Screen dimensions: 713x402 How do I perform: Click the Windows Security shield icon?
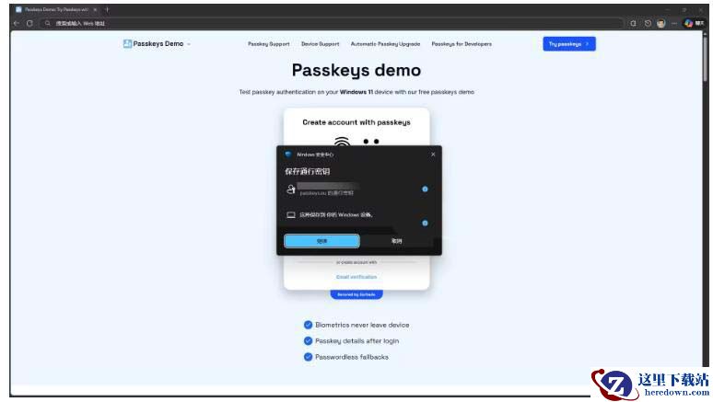tap(288, 155)
